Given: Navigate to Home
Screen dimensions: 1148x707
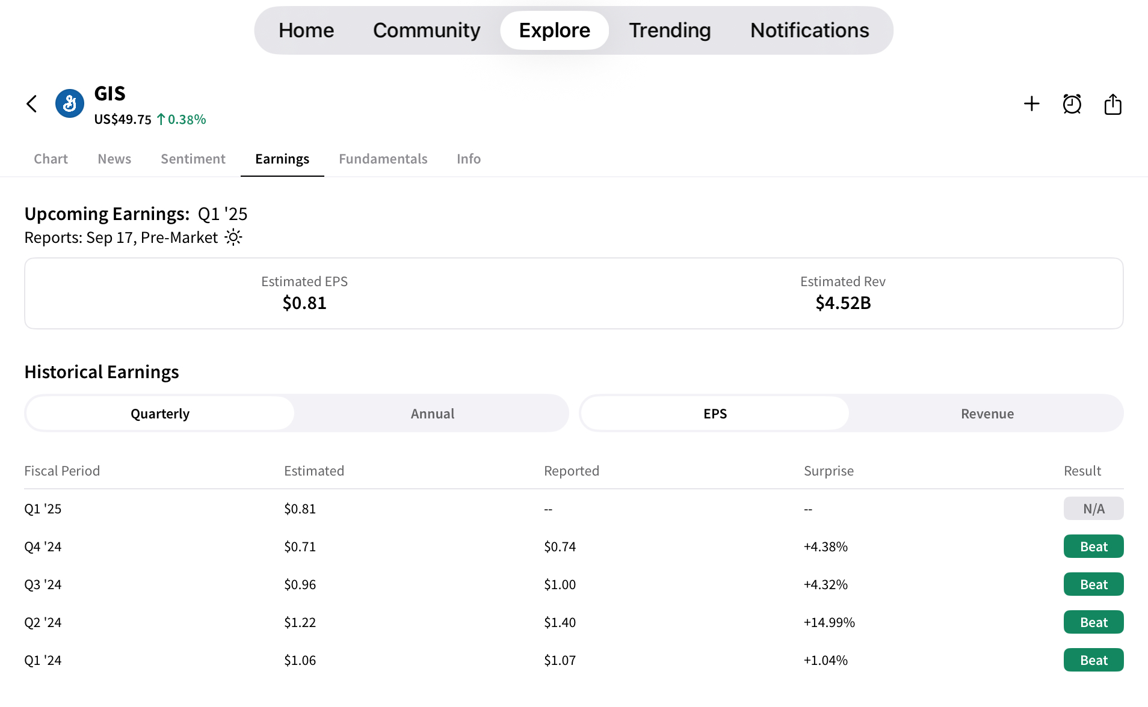Looking at the screenshot, I should pos(306,31).
